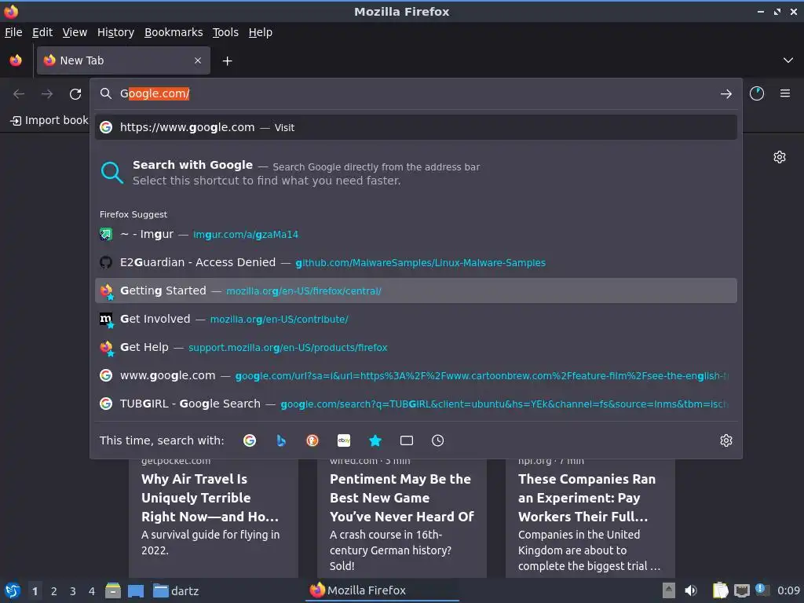The width and height of the screenshot is (804, 603).
Task: Open a new tab with plus button
Action: [x=227, y=61]
